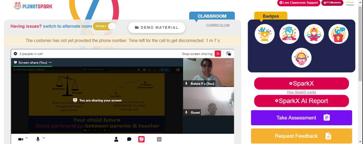Click the '2 people in call' text

[x=31, y=54]
